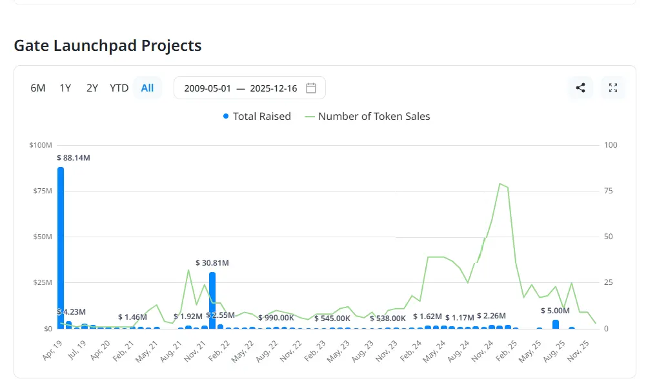Click the Feb, 22 x-axis label
The image size is (657, 381).
pyautogui.click(x=219, y=351)
